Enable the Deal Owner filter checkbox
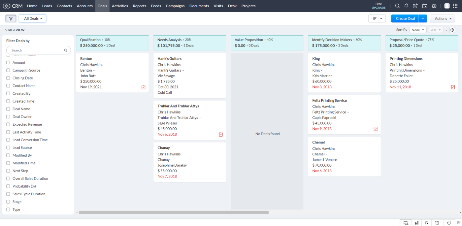The width and height of the screenshot is (462, 226). 8,117
